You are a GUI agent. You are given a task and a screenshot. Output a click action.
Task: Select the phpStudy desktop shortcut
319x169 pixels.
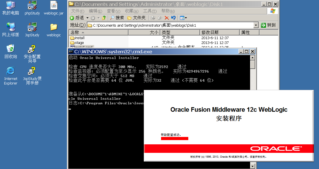(x=32, y=8)
